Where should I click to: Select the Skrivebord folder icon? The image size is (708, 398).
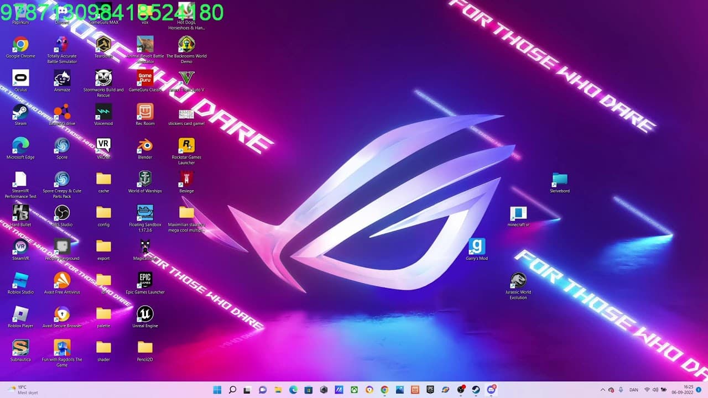click(560, 182)
